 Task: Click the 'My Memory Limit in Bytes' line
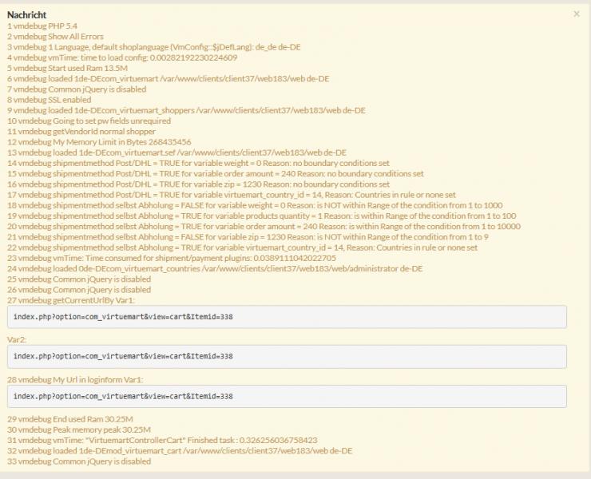point(99,141)
